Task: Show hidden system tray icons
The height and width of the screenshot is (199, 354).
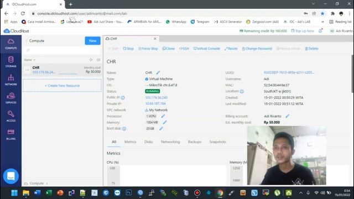Action: tap(301, 193)
